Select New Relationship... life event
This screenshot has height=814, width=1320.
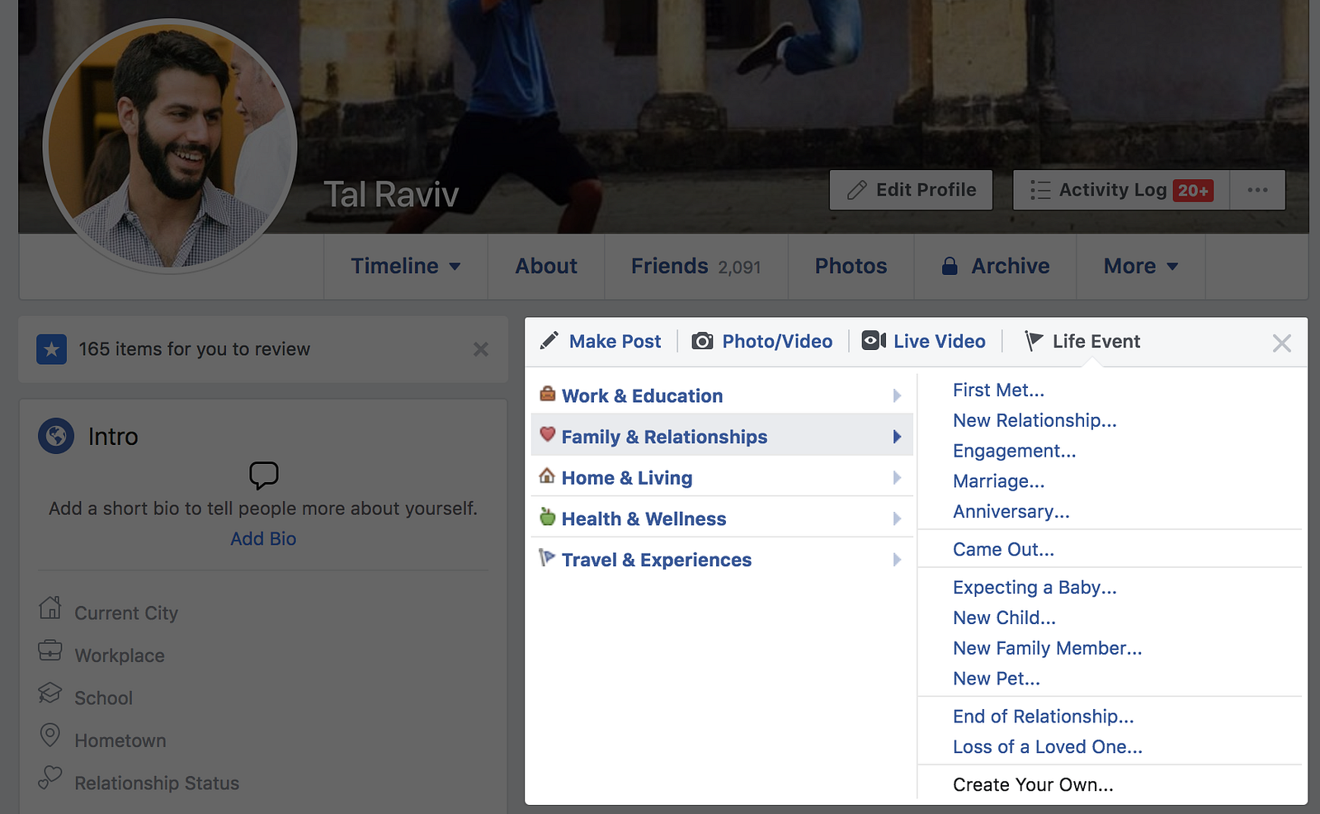click(x=1035, y=420)
